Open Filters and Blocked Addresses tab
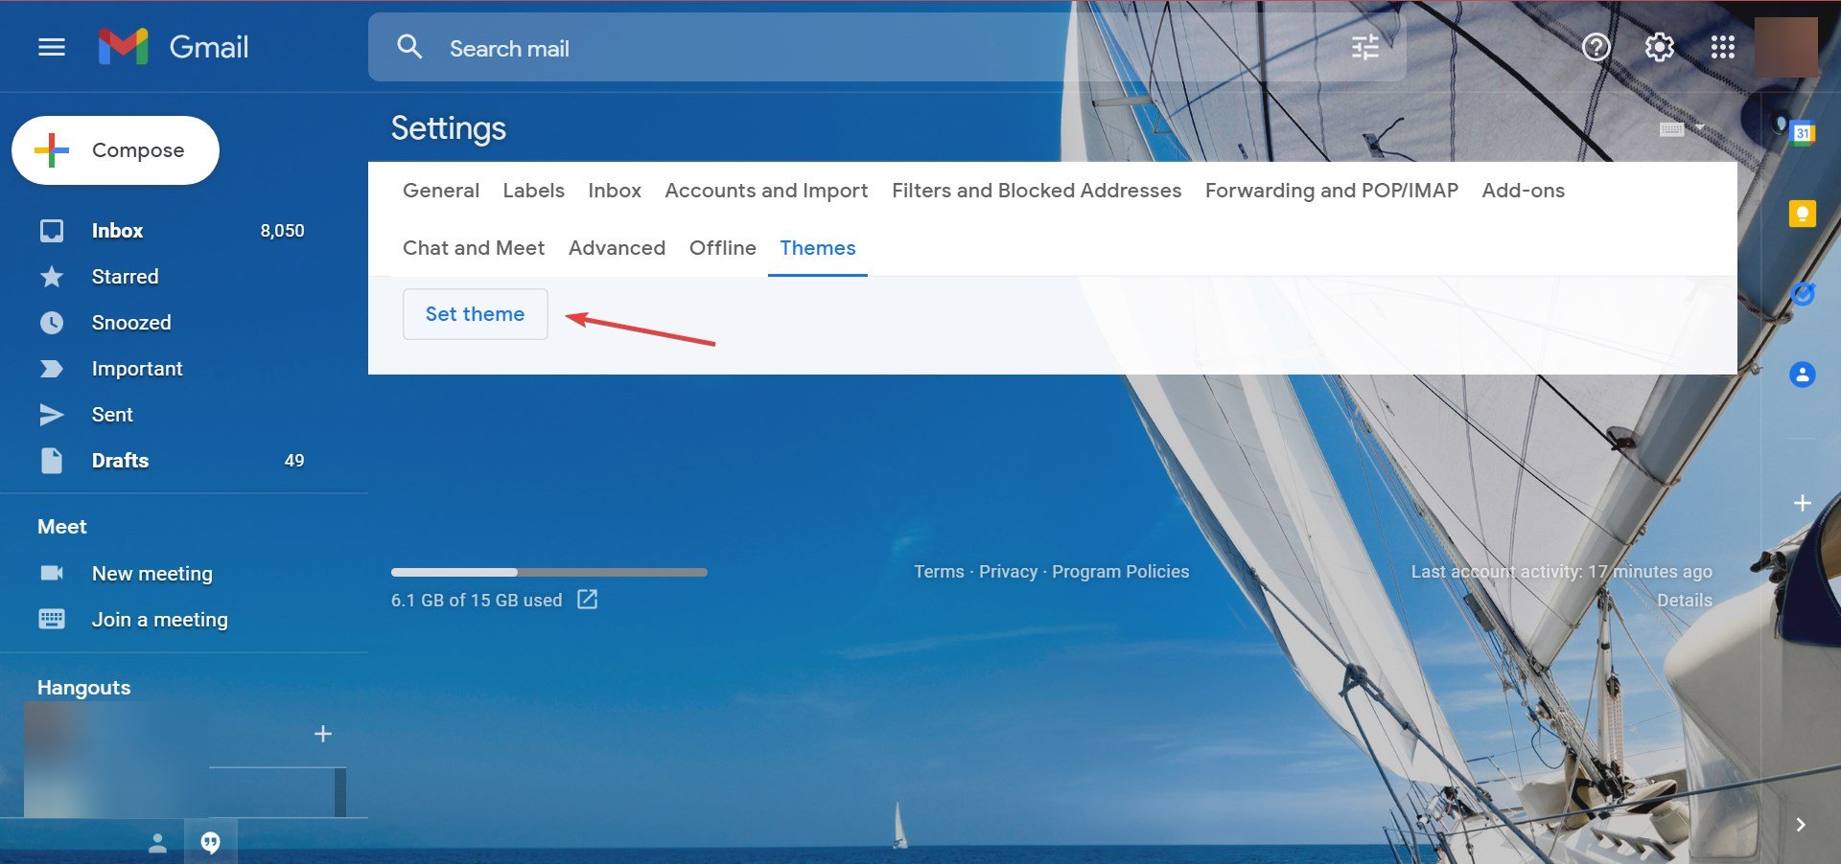This screenshot has height=864, width=1841. click(x=1037, y=191)
